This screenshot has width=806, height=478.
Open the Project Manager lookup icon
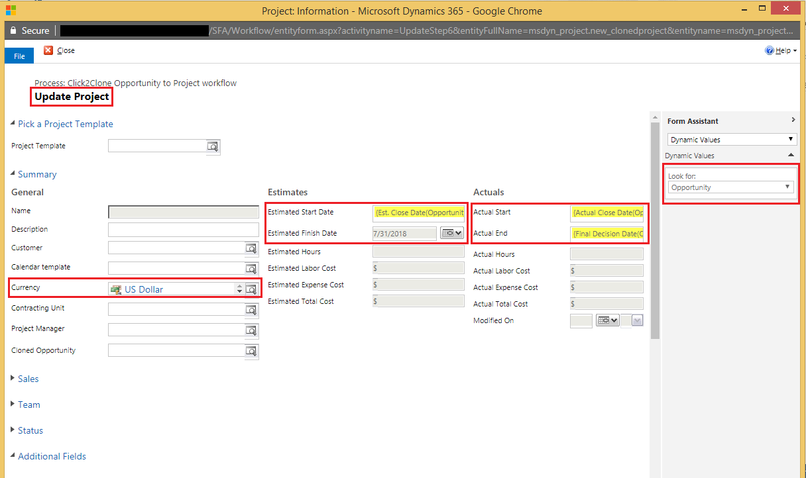[251, 330]
